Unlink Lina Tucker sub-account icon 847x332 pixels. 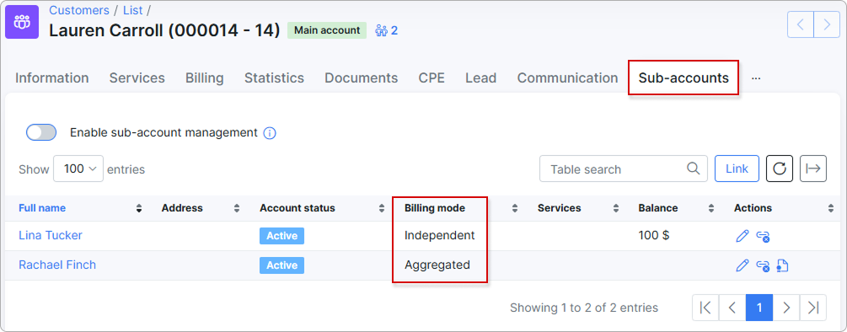pyautogui.click(x=763, y=236)
